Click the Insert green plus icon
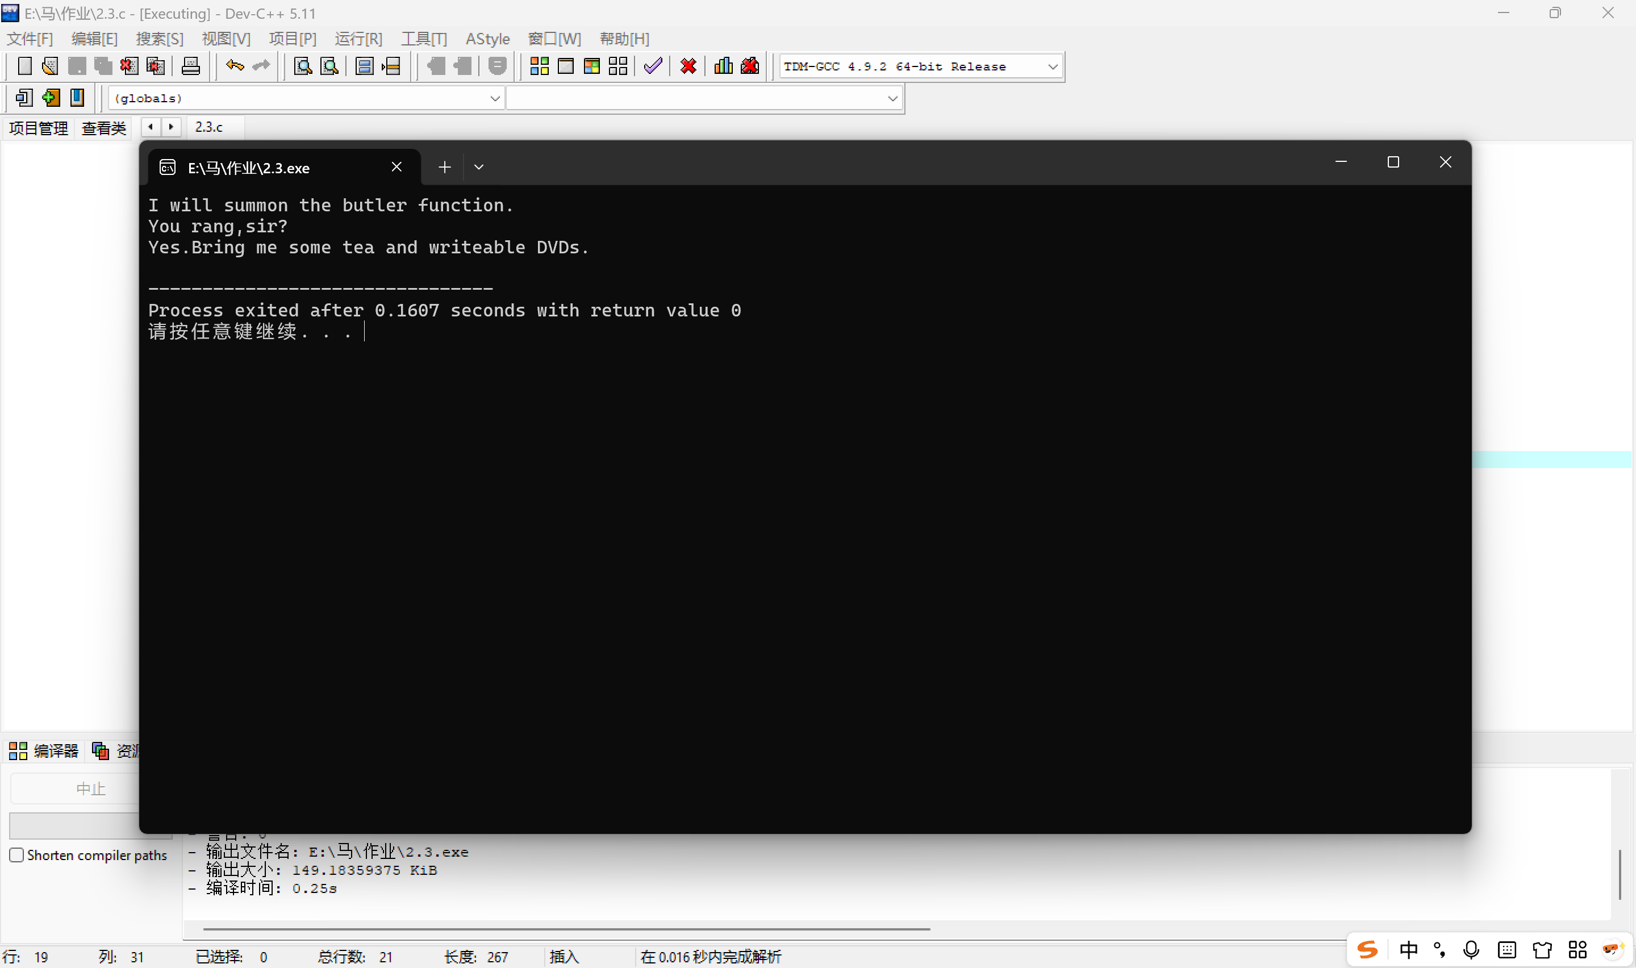Screen dimensions: 1636x968 [x=50, y=98]
